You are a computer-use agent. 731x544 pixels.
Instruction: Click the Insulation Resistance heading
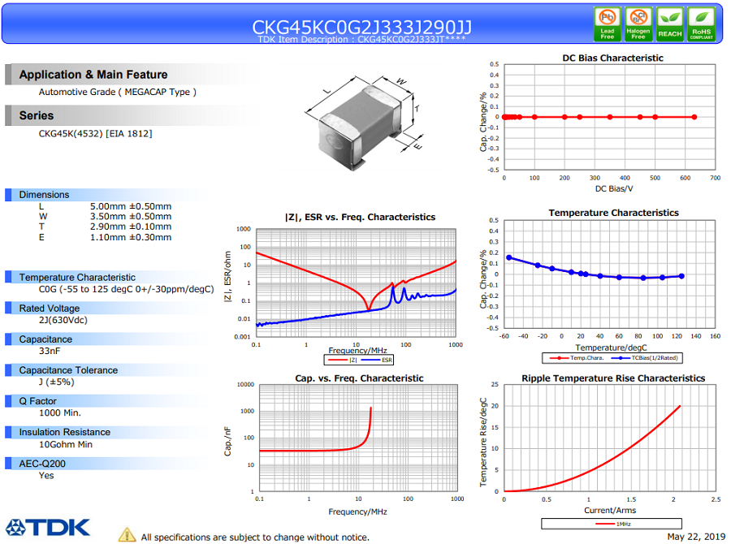point(64,432)
